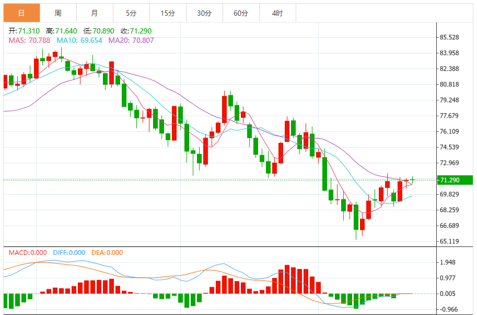Open the 4时 four-hour tab
Viewport: 477px width, 315px height.
click(x=277, y=13)
